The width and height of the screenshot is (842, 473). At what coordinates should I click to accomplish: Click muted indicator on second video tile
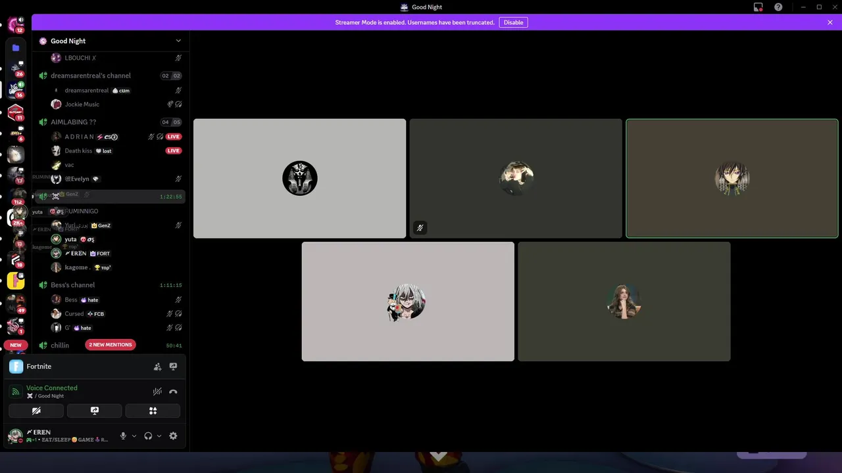[420, 228]
